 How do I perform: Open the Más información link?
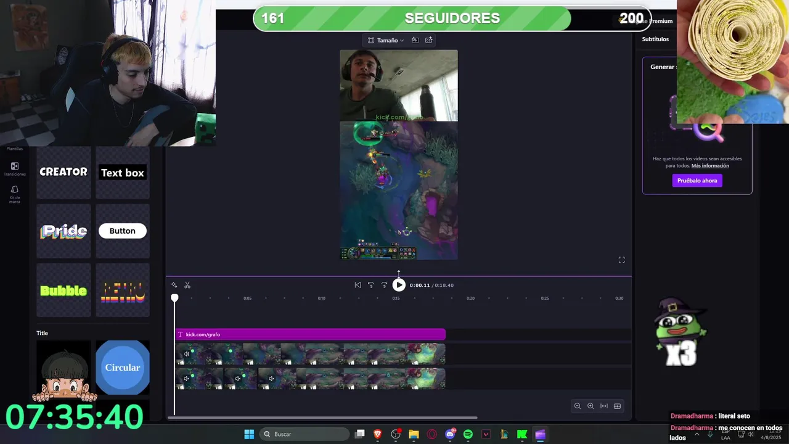710,166
